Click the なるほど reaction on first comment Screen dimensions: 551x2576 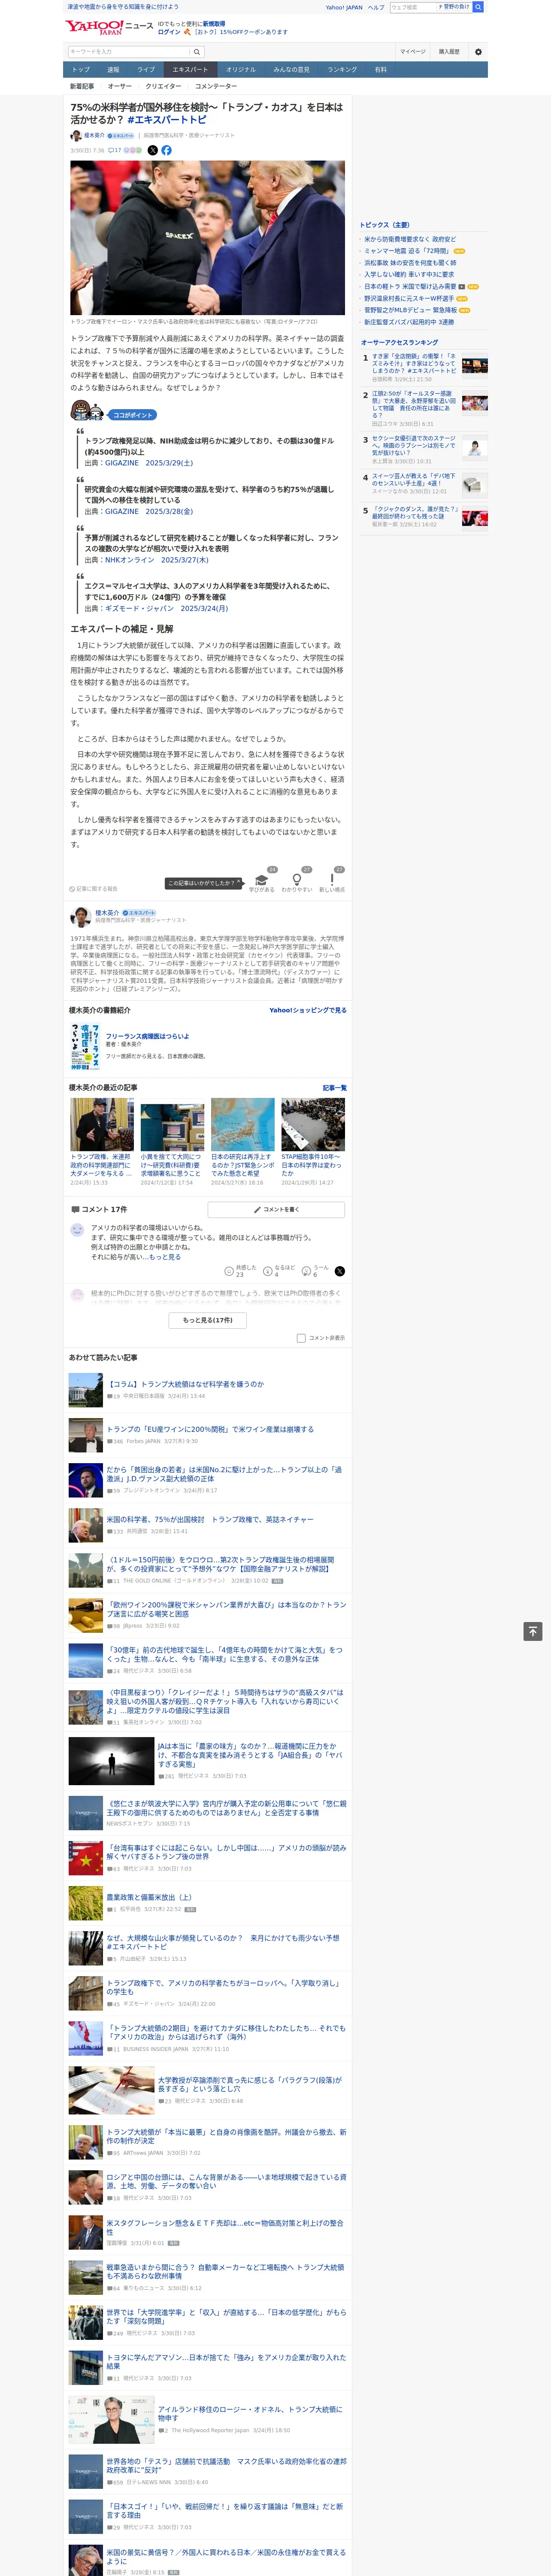pyautogui.click(x=279, y=1271)
